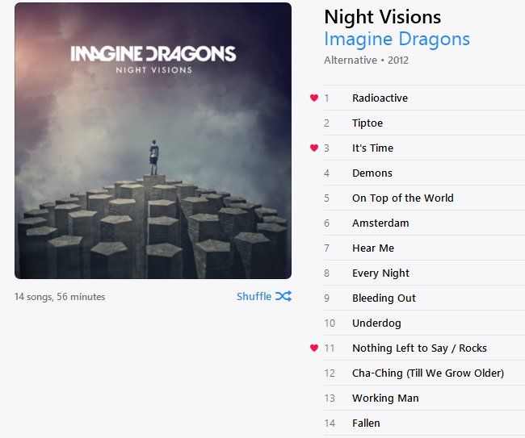Select the track Demons
This screenshot has width=525, height=438.
pyautogui.click(x=424, y=173)
